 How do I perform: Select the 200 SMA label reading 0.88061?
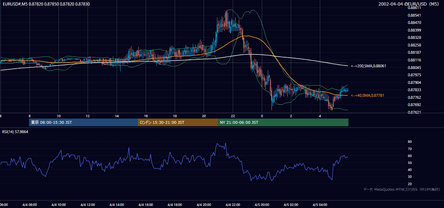click(x=369, y=66)
